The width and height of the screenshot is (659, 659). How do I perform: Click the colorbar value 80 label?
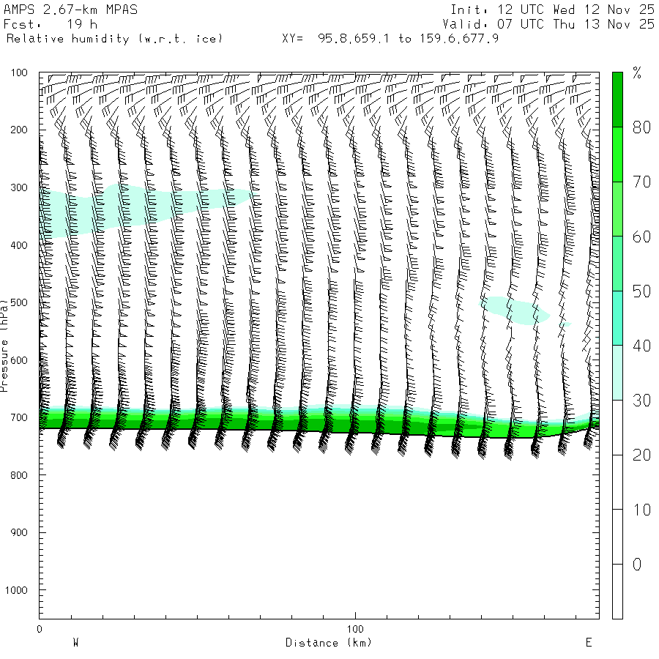[641, 127]
